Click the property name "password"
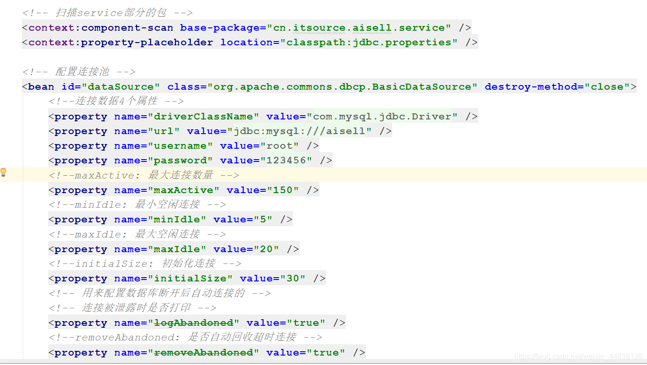The width and height of the screenshot is (647, 365). click(x=180, y=161)
